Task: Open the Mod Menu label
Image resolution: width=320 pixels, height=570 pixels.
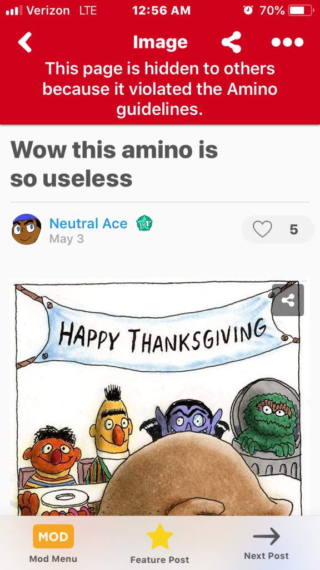Action: tap(53, 559)
